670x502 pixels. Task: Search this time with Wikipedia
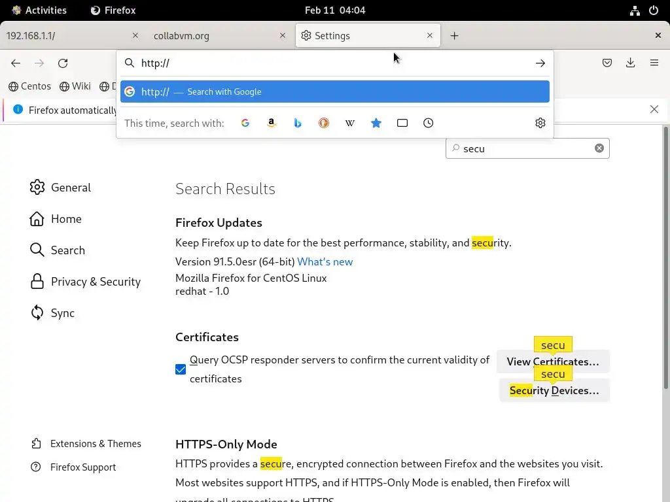tap(349, 123)
